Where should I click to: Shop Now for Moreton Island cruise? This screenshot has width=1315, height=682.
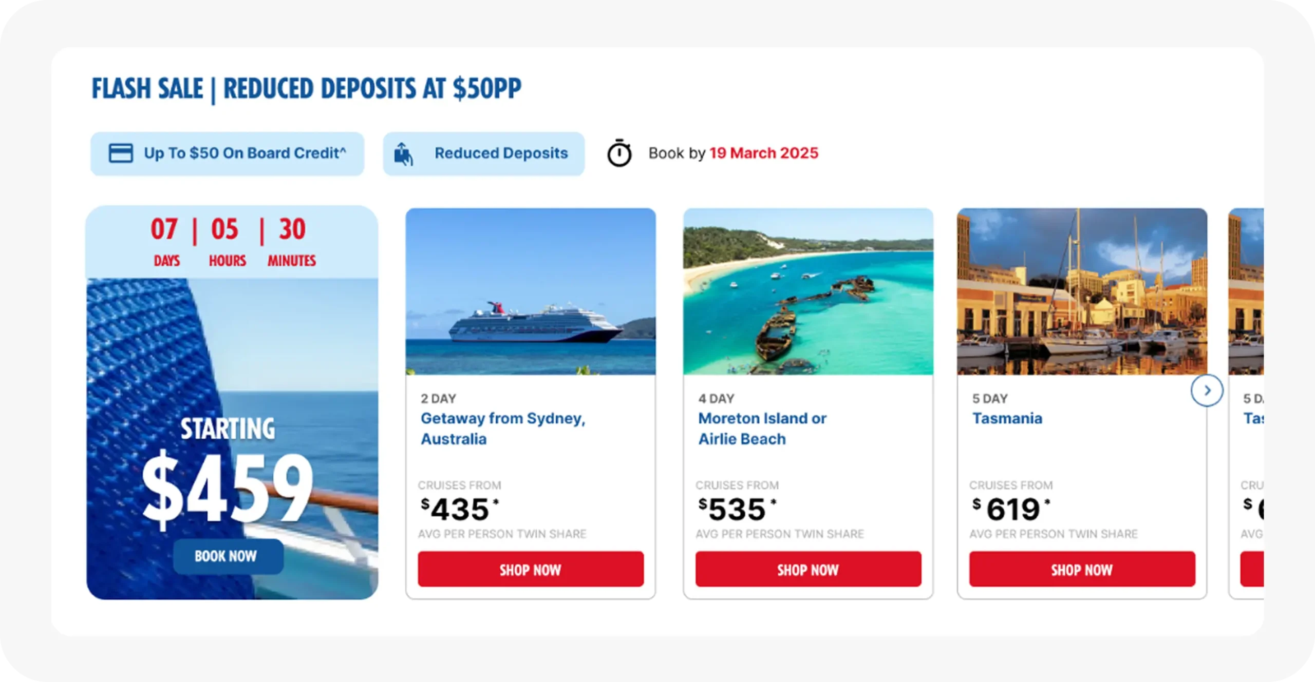tap(808, 569)
